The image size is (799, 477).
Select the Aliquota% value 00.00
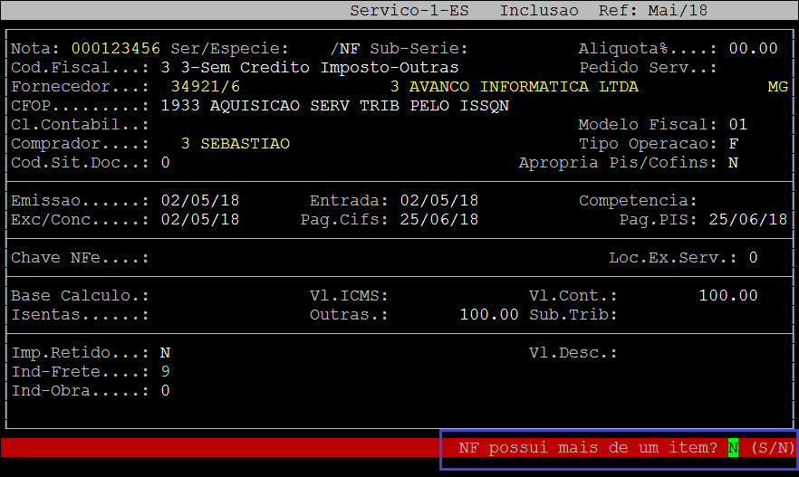pos(753,48)
